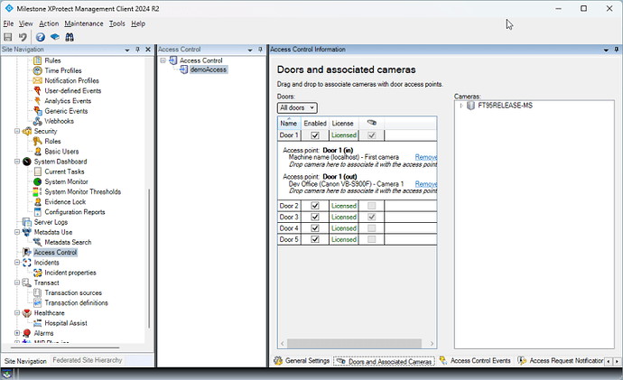Switch to the Access Control Events tab

(x=475, y=360)
